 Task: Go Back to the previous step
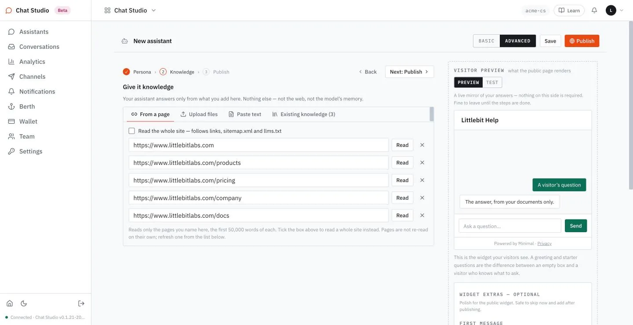click(367, 72)
